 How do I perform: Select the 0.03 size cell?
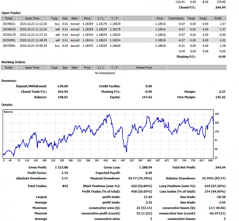pos(65,46)
